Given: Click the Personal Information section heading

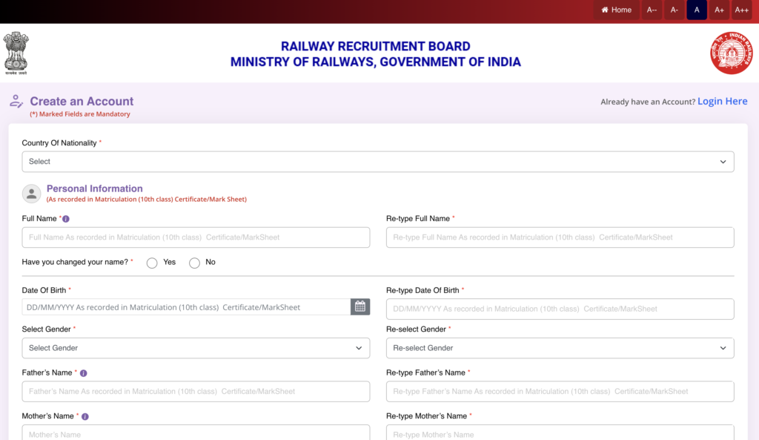Looking at the screenshot, I should coord(94,188).
